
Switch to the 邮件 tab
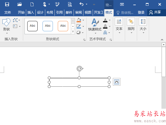pos(69,12)
